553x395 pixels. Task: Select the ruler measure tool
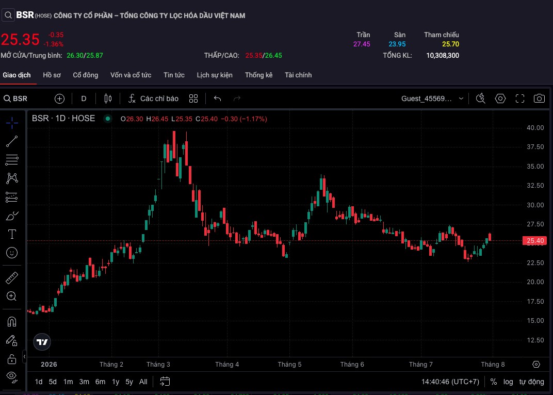click(12, 277)
